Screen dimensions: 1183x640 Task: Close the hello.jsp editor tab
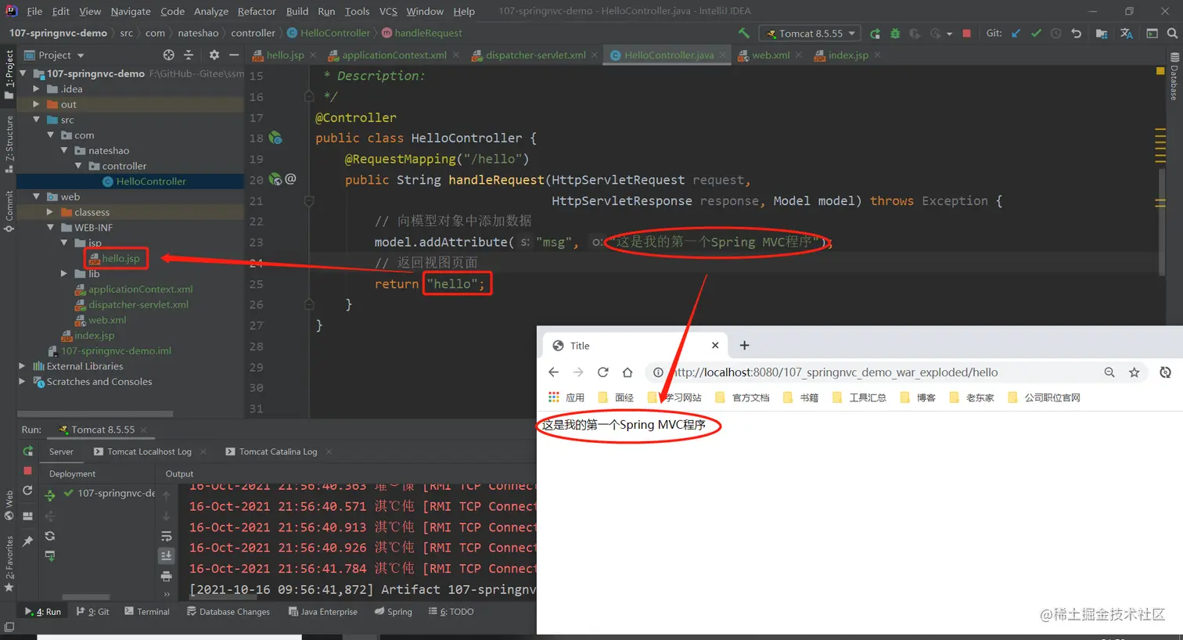click(x=313, y=55)
